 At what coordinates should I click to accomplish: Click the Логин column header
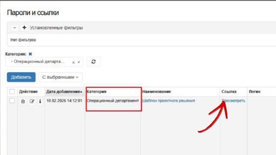coord(254,92)
